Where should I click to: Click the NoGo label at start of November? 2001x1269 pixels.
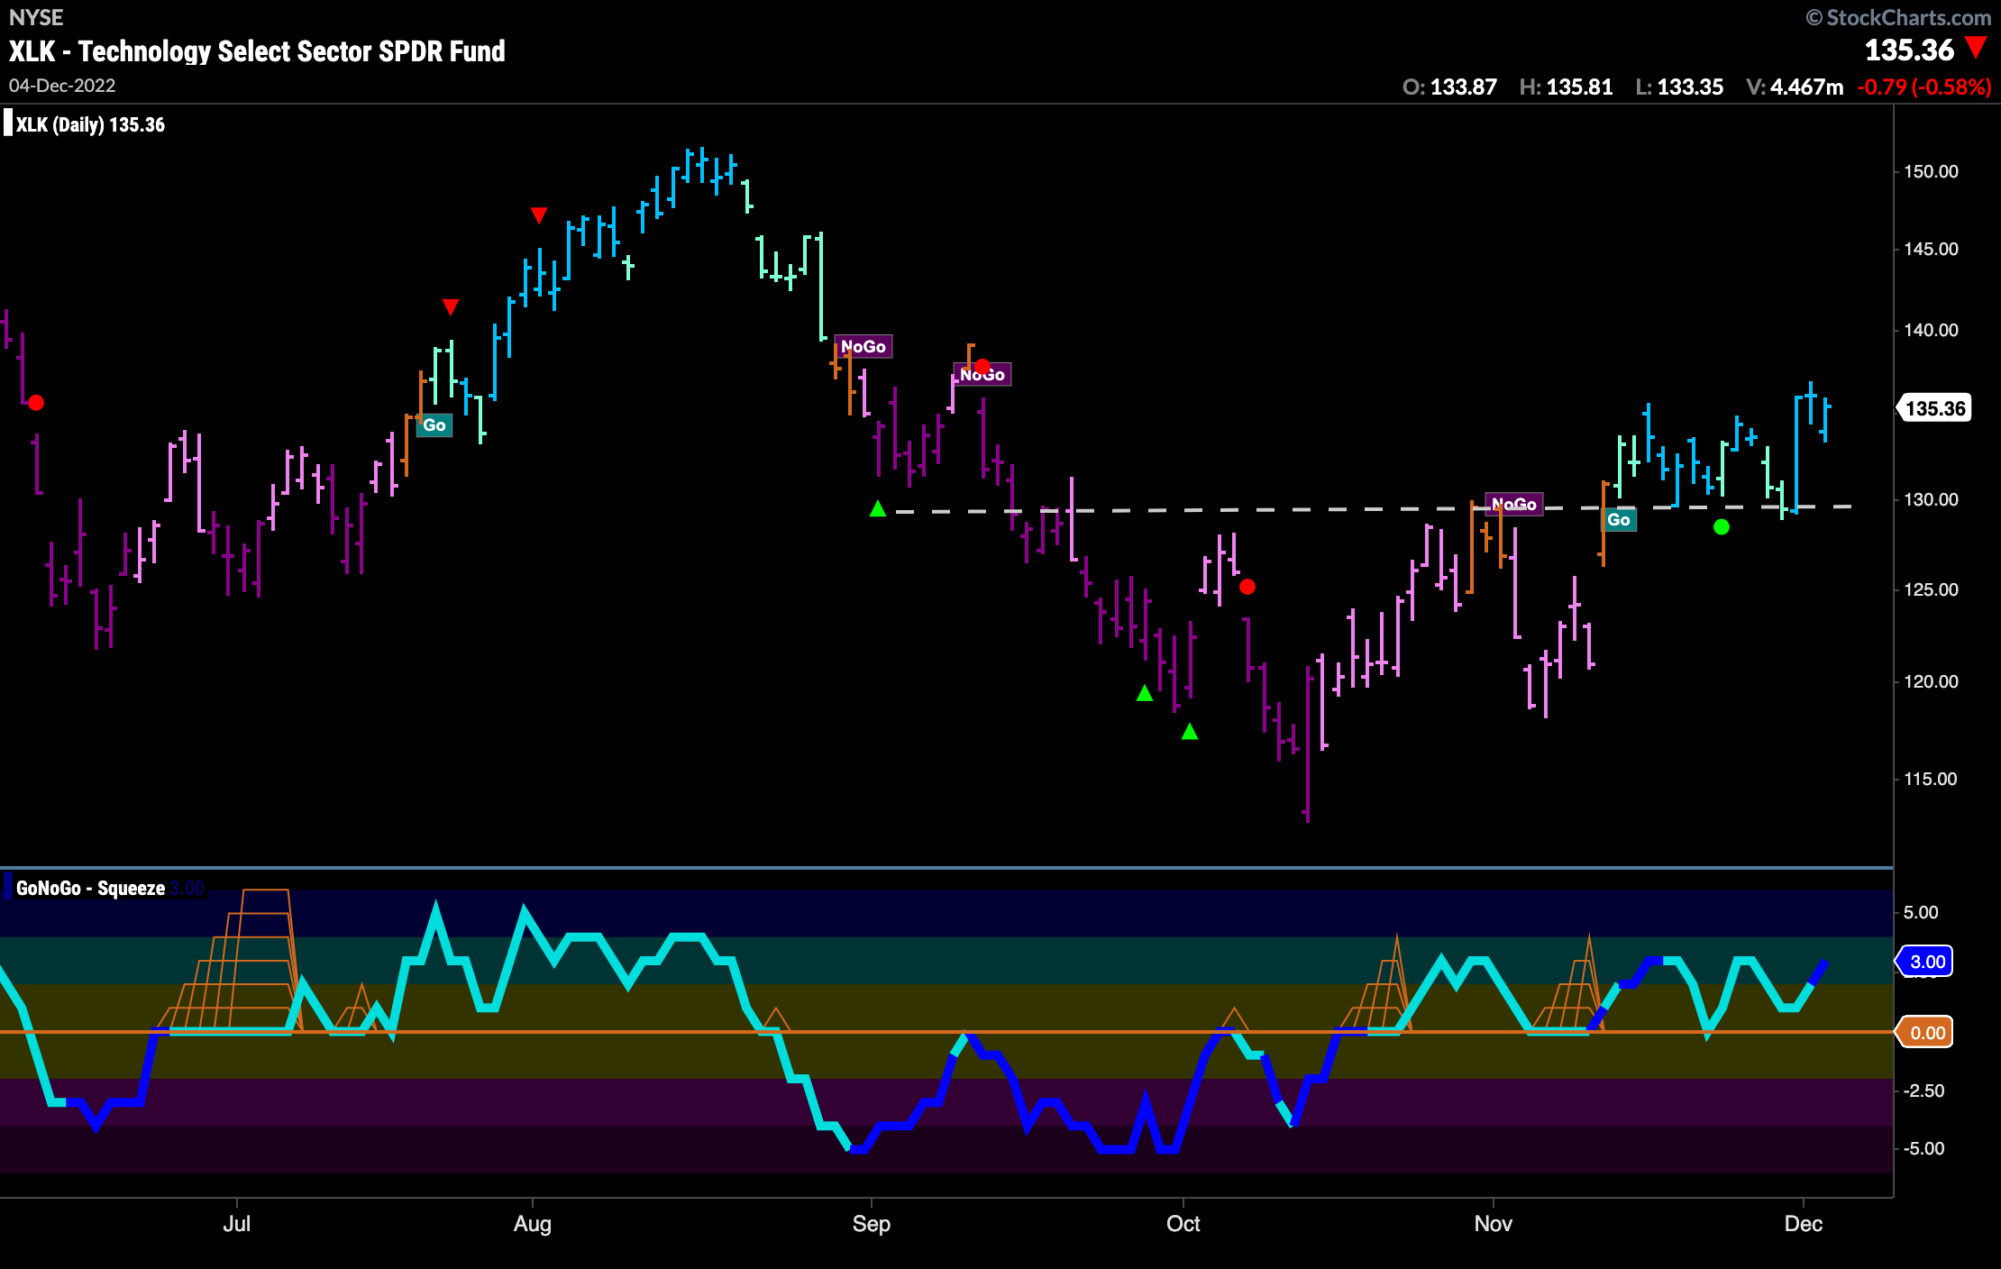point(1514,505)
